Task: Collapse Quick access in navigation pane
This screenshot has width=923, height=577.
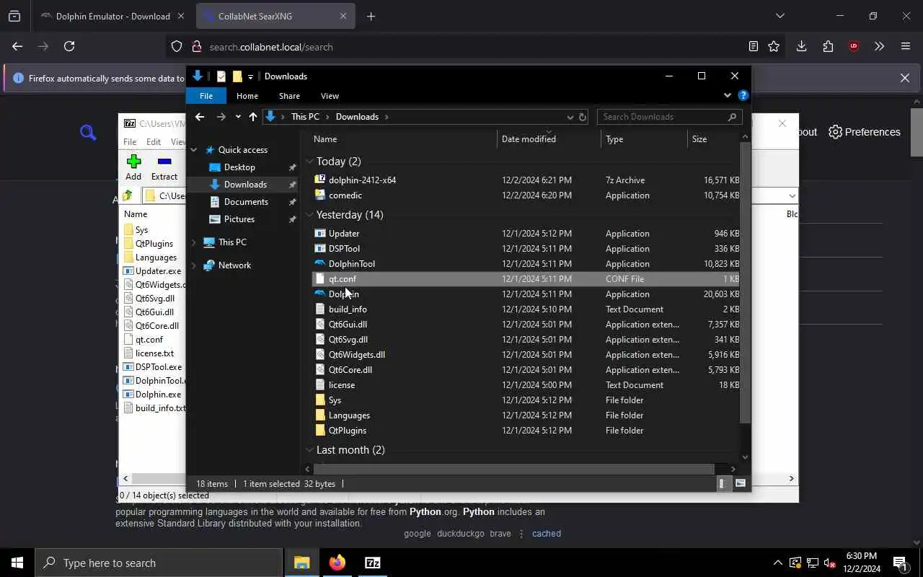Action: 193,150
